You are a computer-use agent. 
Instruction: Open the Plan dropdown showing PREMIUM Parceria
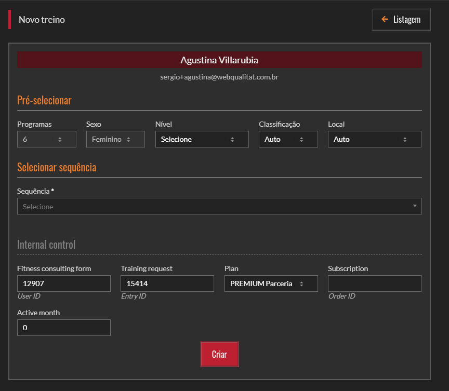pyautogui.click(x=270, y=284)
